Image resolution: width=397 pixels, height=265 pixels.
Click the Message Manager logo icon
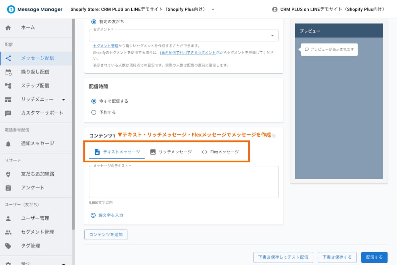pyautogui.click(x=11, y=9)
